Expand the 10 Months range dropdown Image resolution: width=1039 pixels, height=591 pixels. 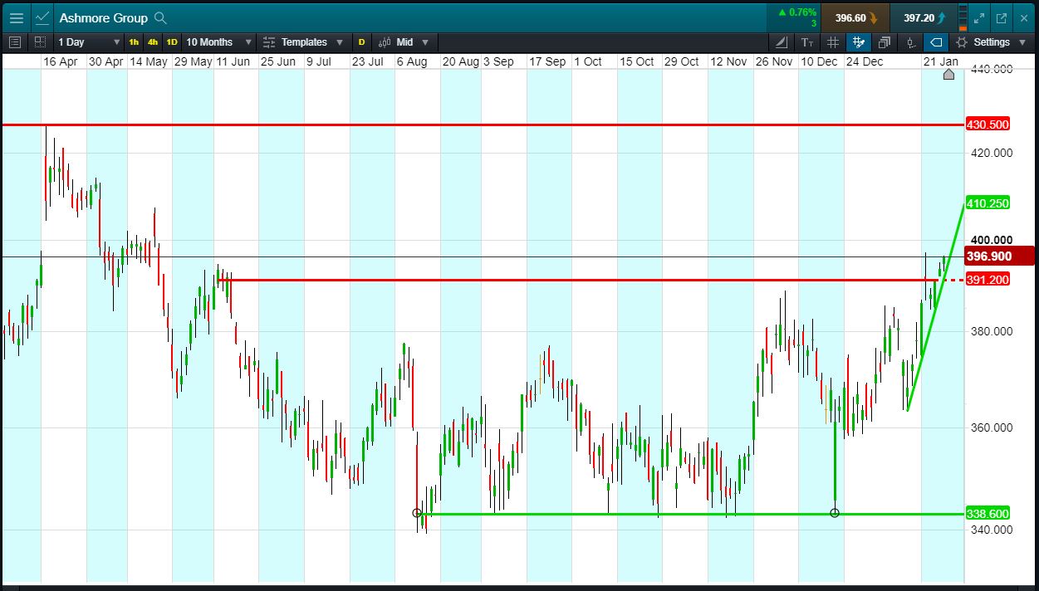point(218,42)
